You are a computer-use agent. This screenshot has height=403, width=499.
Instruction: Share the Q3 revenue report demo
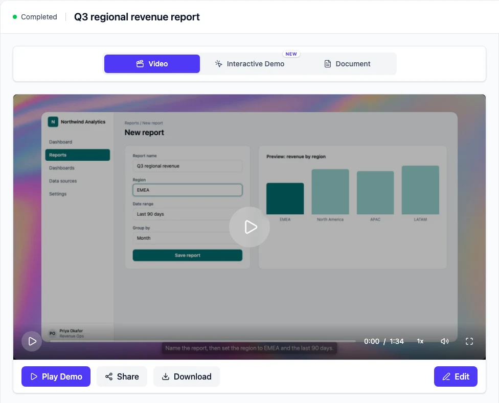pyautogui.click(x=122, y=376)
